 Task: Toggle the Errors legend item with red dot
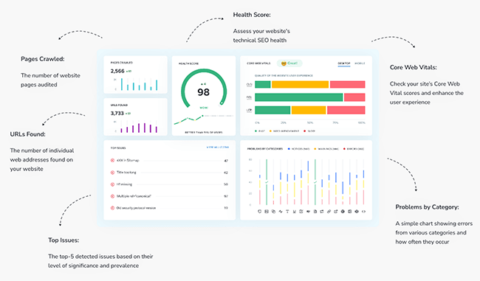354,149
